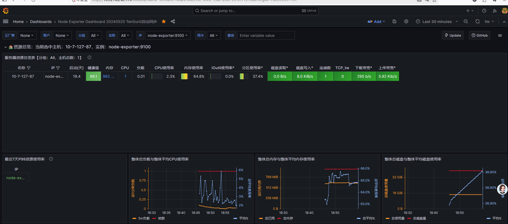Open the Add panel menu
Image resolution: width=508 pixels, height=224 pixels.
(x=376, y=22)
